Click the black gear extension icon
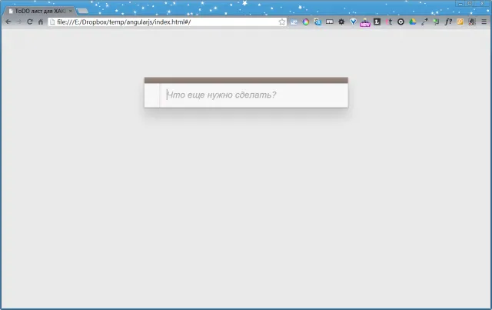Screen dimensions: 492x310 [341, 22]
